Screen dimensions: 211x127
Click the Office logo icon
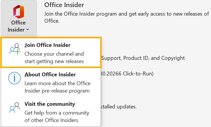tap(18, 12)
